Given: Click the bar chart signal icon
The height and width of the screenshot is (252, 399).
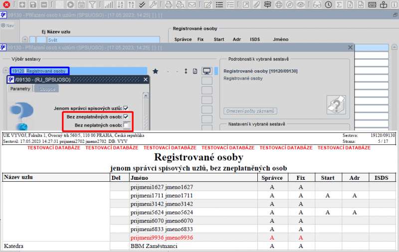Looking at the screenshot, I should click(x=109, y=4).
